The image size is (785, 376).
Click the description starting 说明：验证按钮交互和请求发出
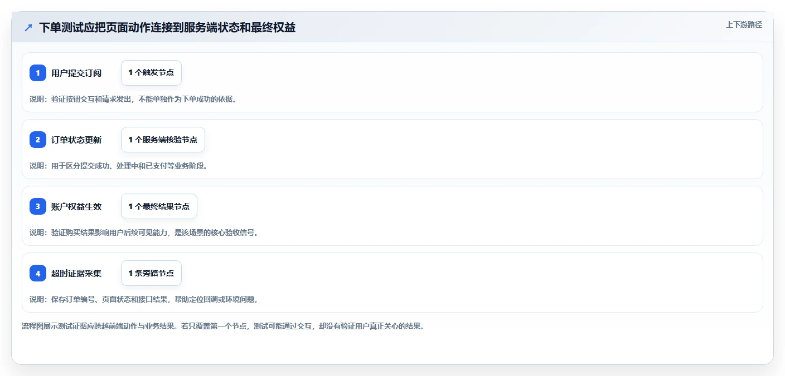(x=133, y=99)
